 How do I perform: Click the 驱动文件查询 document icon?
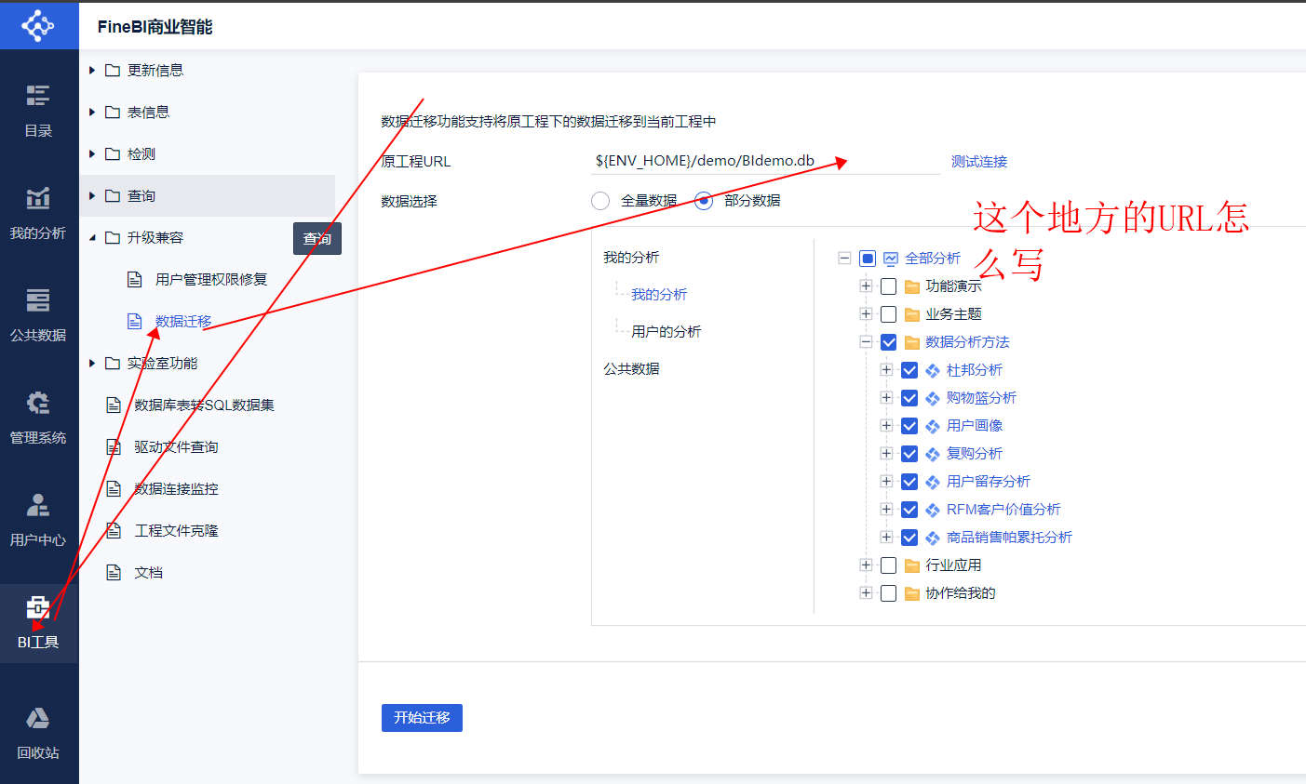(x=114, y=446)
